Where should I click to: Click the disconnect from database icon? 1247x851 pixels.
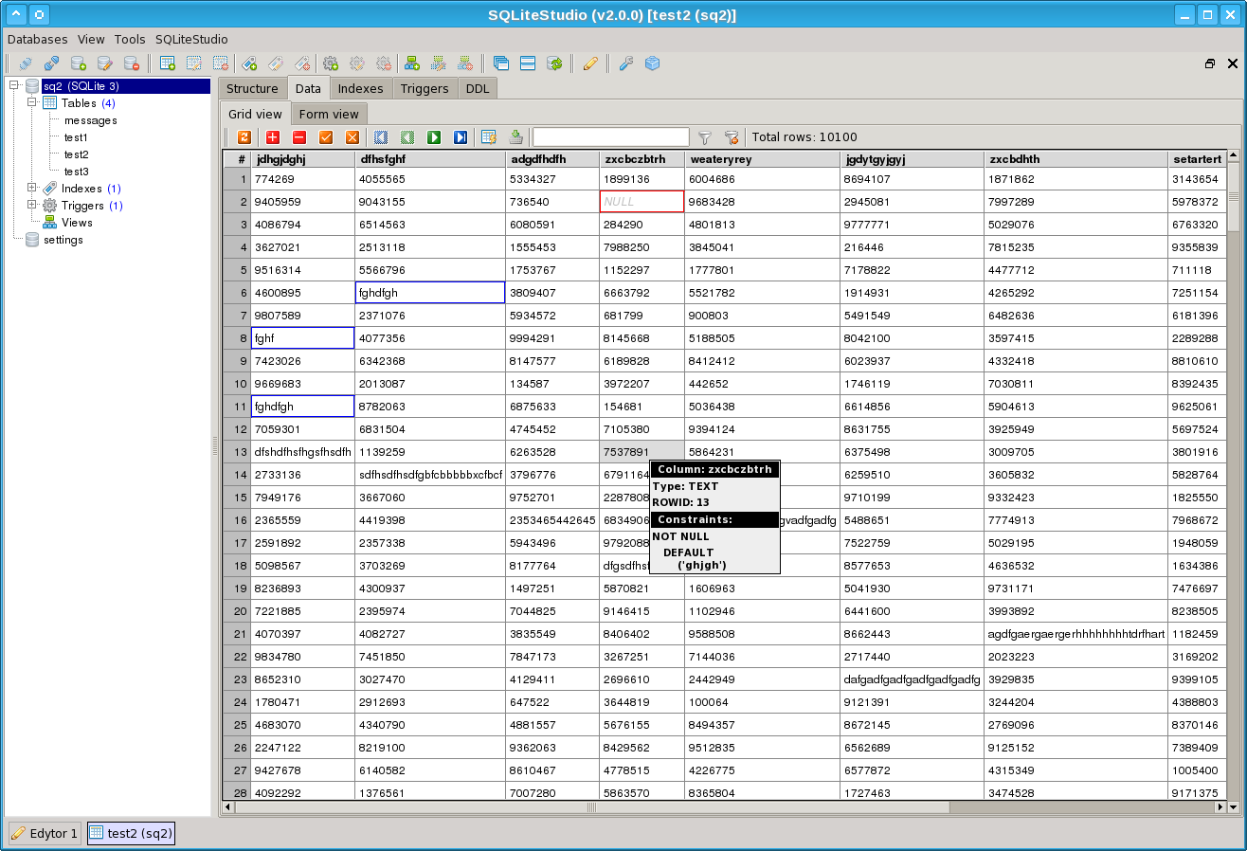[52, 63]
